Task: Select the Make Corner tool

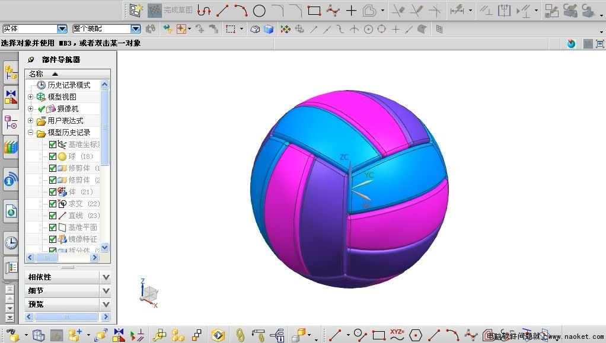Action: tap(435, 11)
